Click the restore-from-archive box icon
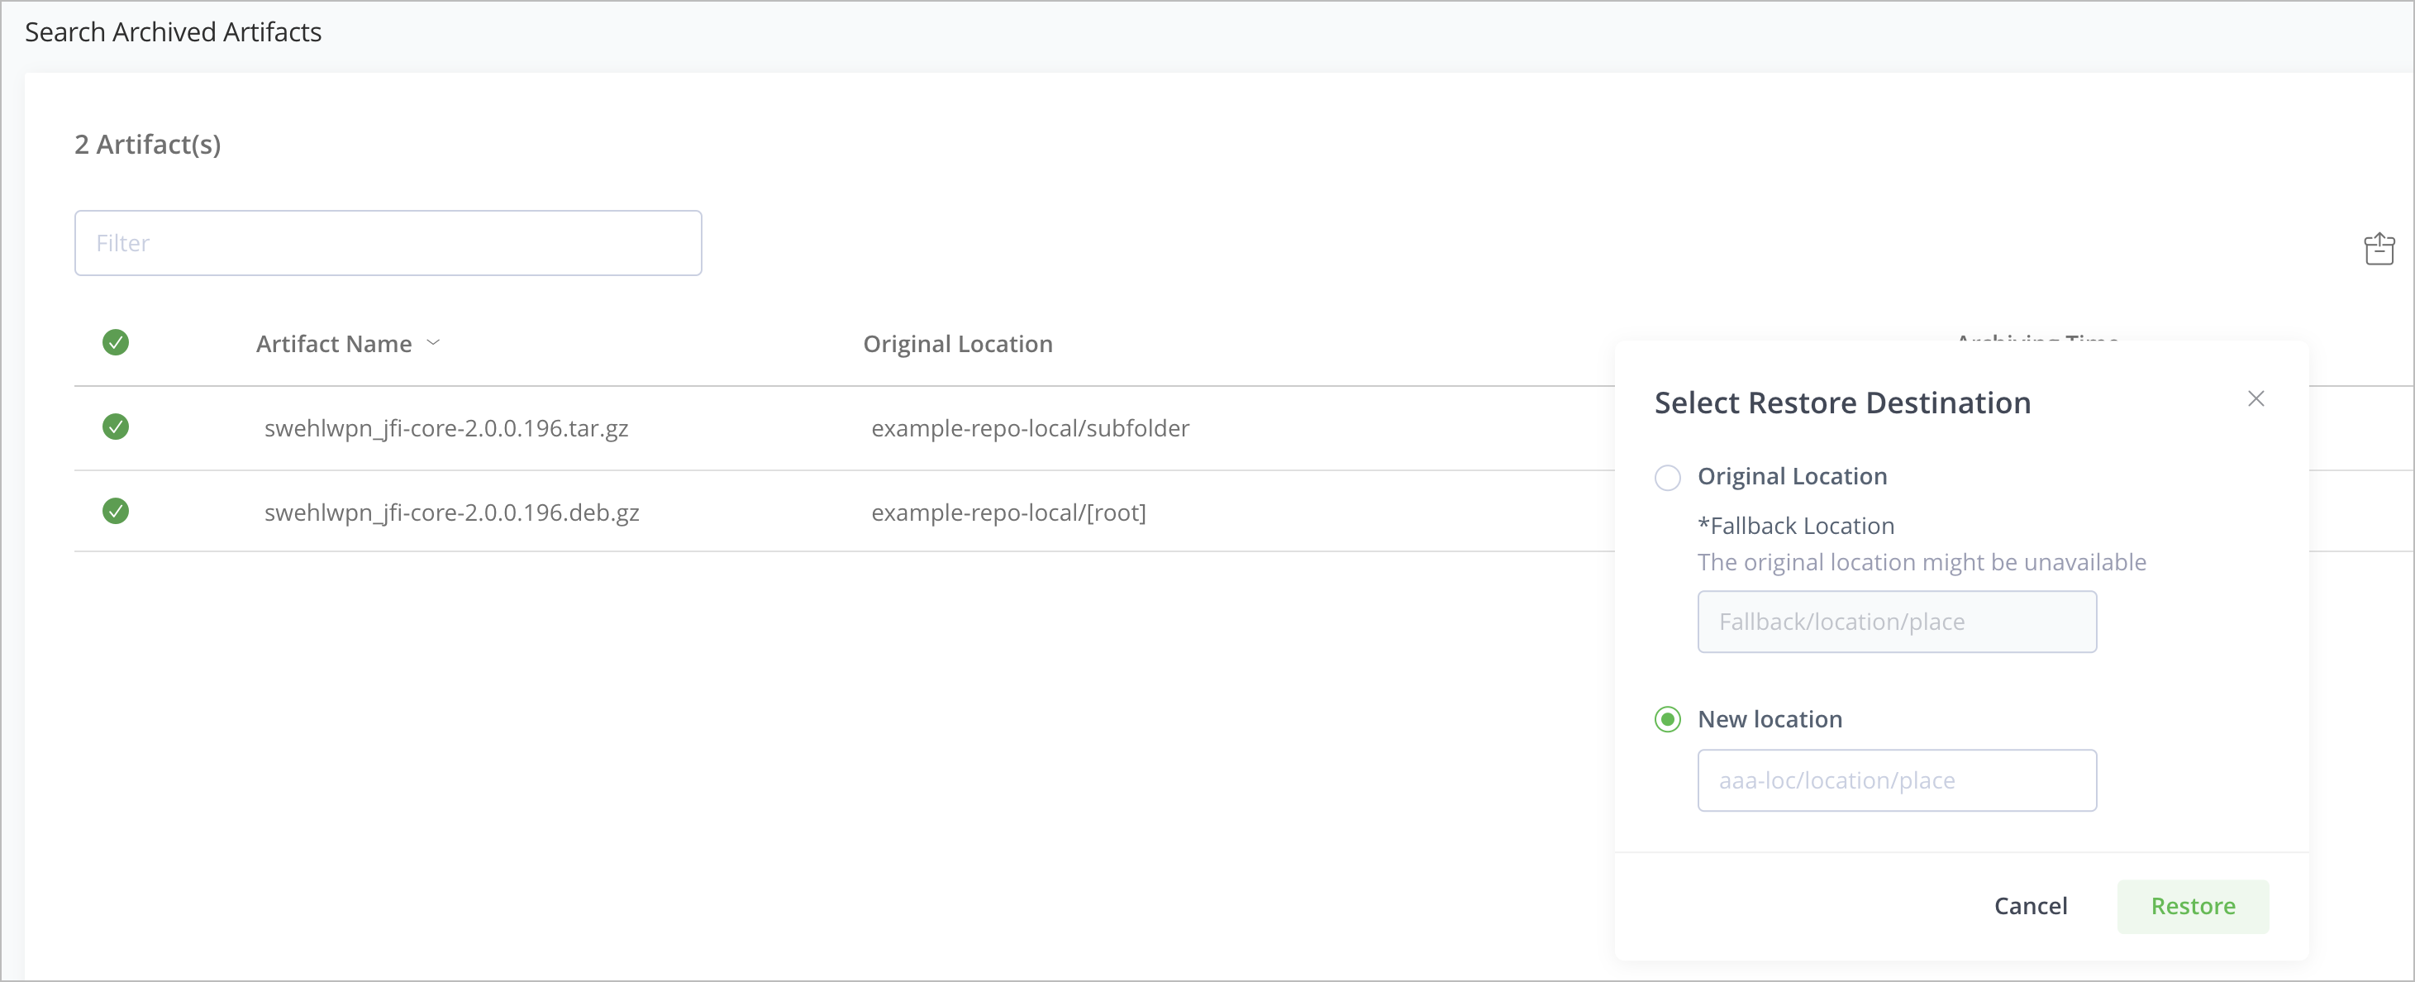2415x982 pixels. point(2379,250)
